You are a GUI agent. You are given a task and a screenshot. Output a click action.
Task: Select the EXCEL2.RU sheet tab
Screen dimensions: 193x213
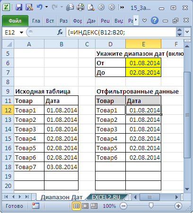pos(106,197)
